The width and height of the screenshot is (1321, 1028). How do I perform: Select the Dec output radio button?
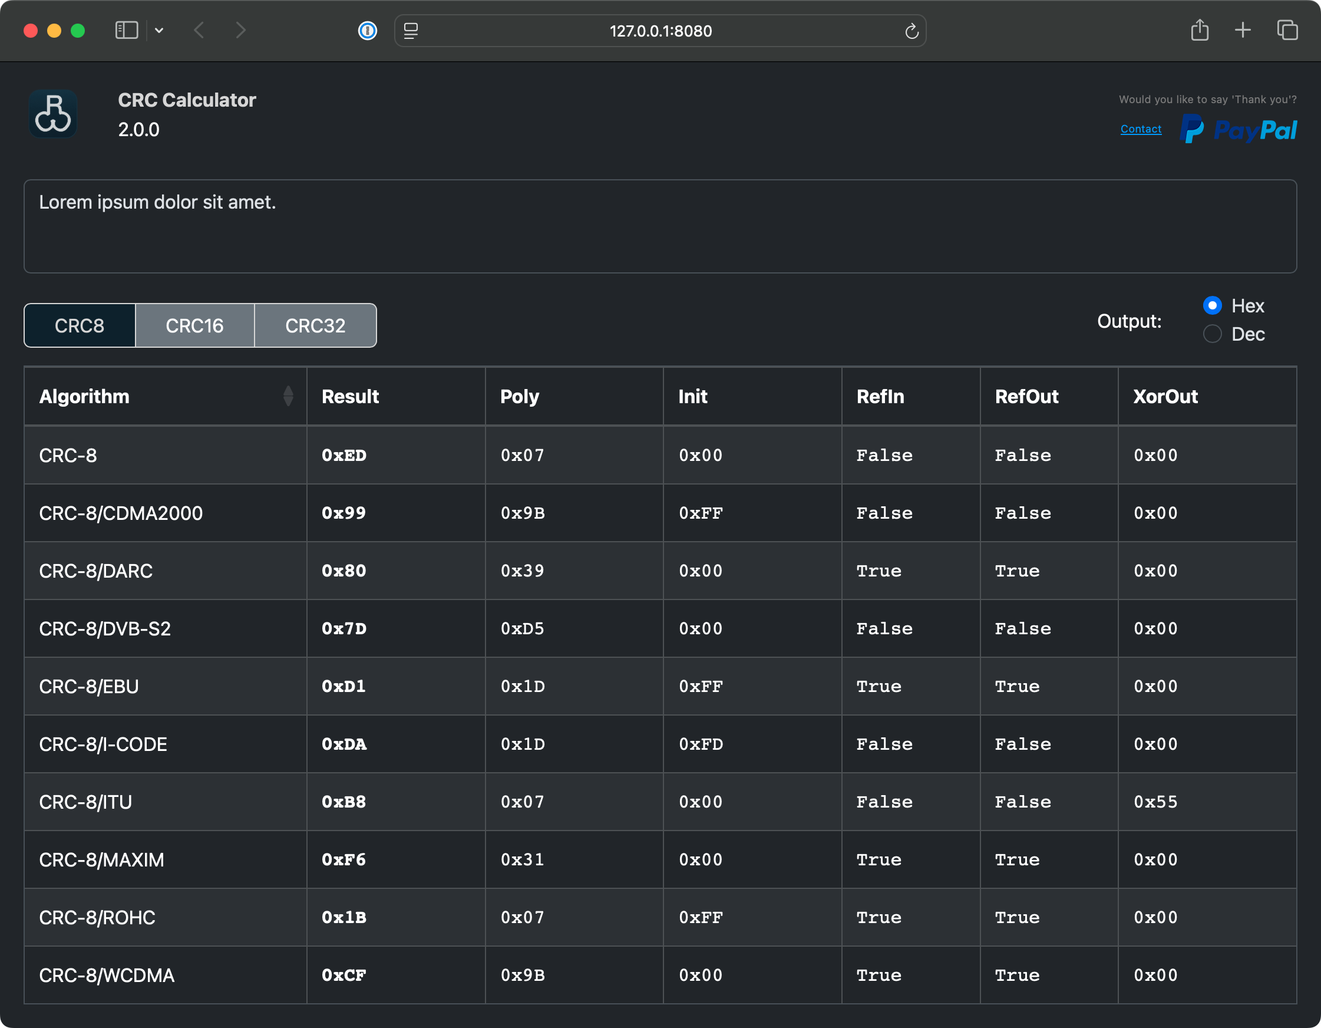click(x=1212, y=334)
